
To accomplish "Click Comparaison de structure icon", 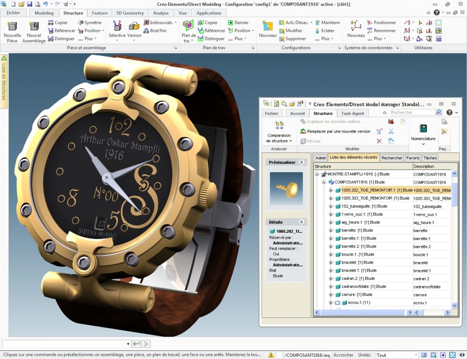I will (279, 125).
